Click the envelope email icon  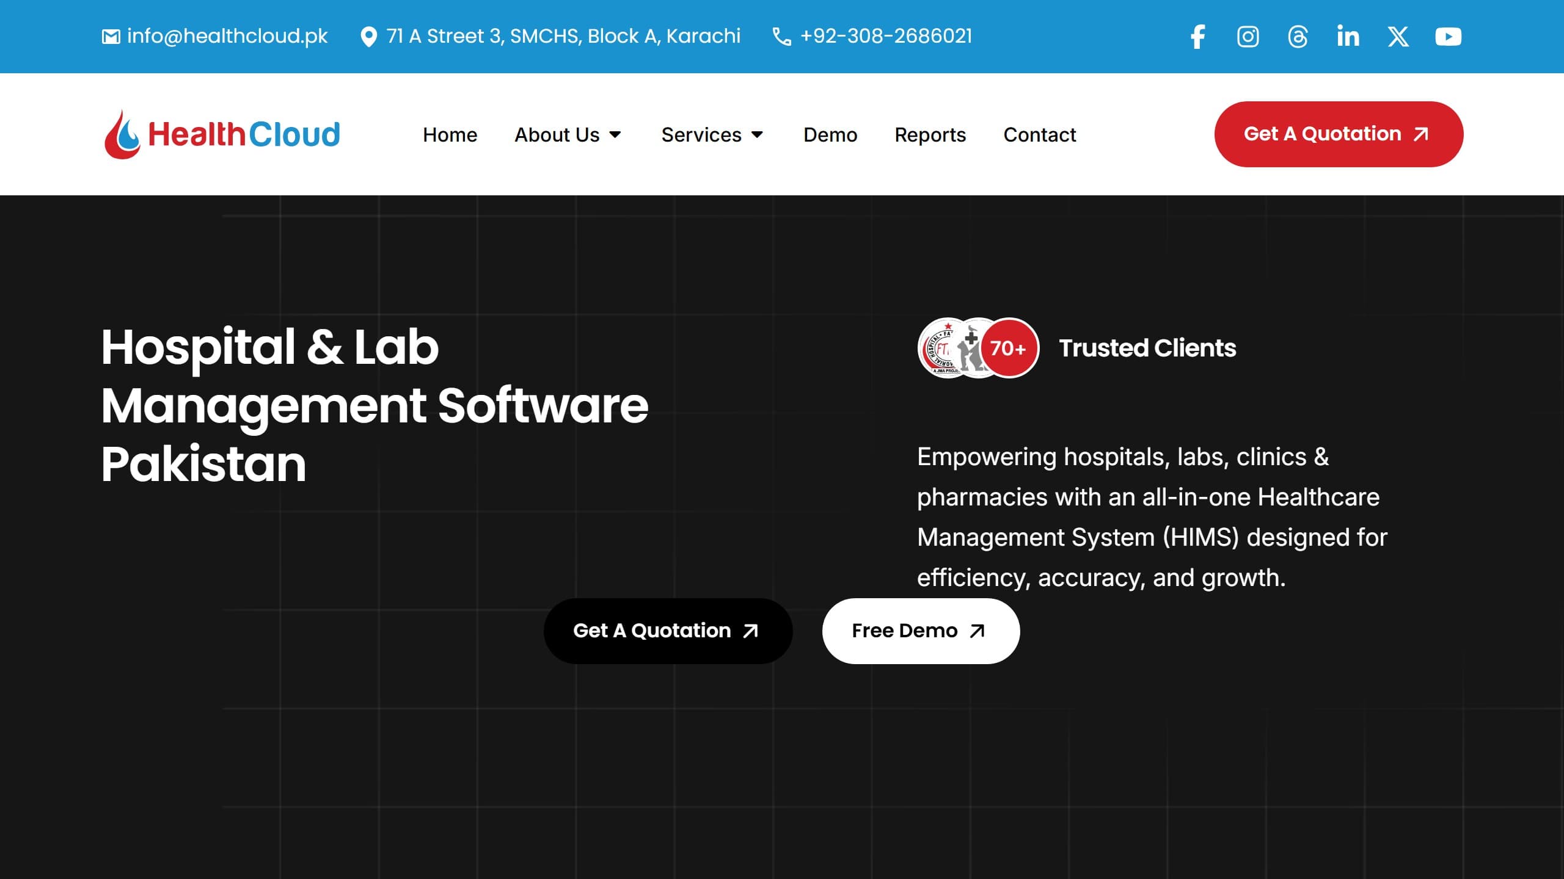pyautogui.click(x=111, y=37)
